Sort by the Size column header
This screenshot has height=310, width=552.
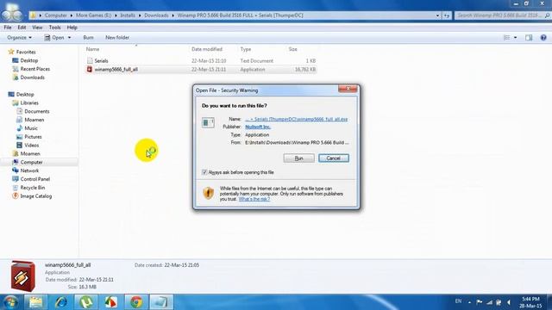(292, 49)
